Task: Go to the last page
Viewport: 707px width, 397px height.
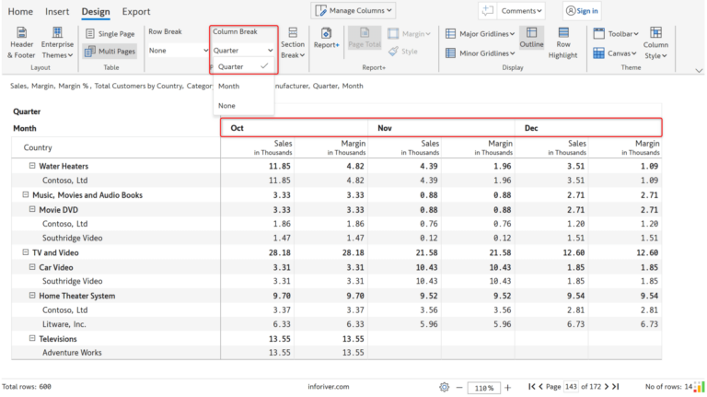Action: click(x=616, y=387)
